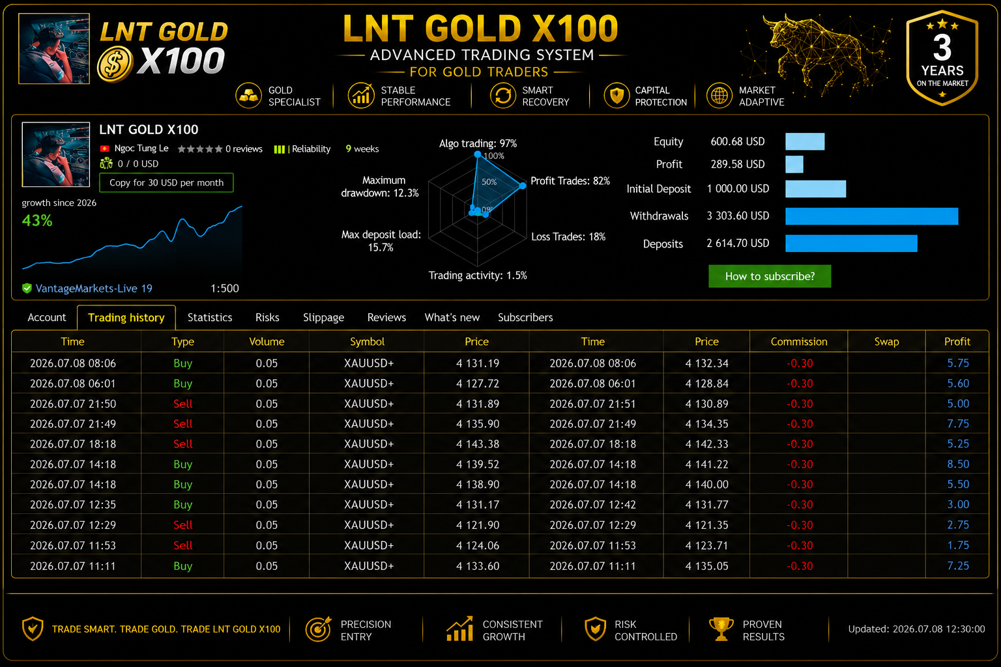Screen dimensions: 1001x667
Task: Click the Type column header
Action: point(182,341)
